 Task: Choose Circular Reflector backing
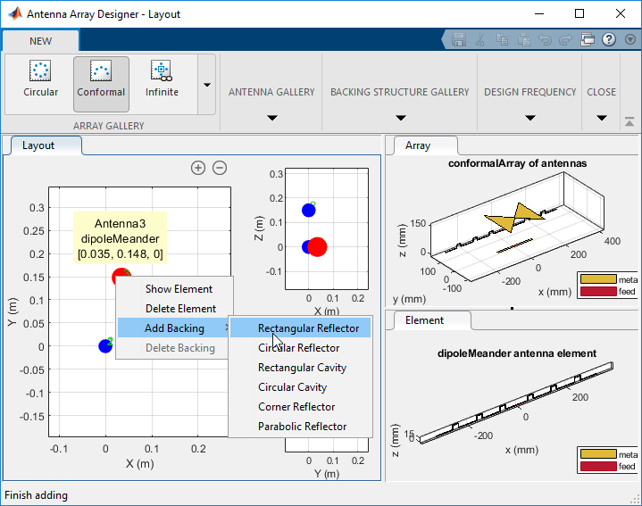pos(299,348)
